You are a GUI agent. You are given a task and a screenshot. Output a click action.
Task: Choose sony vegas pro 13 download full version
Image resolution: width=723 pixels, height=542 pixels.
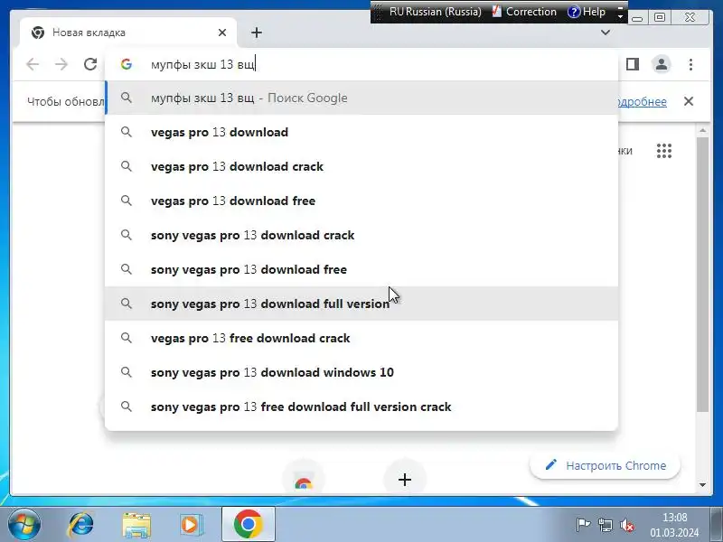[361, 304]
